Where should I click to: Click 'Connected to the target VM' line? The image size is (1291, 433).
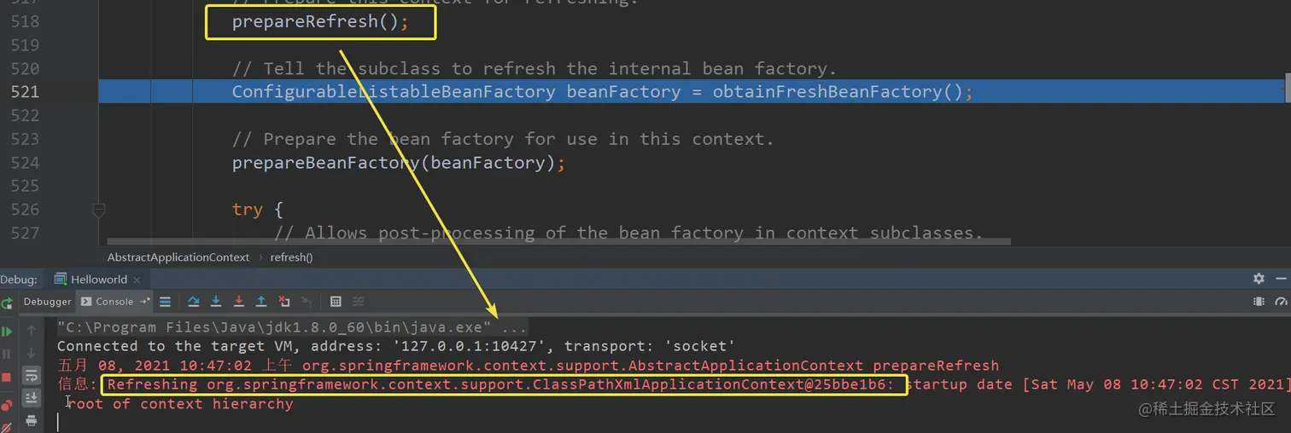point(395,346)
